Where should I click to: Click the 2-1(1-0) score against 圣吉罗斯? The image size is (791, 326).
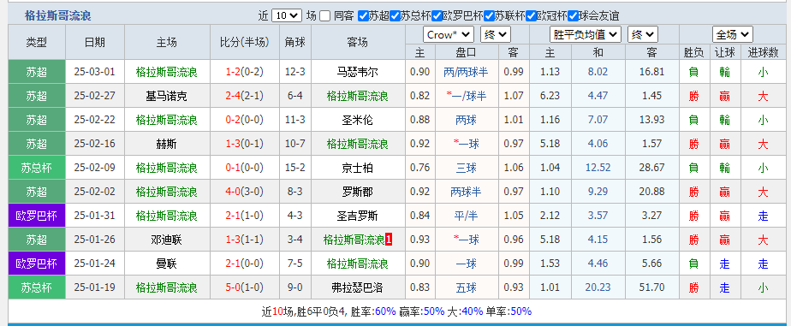point(245,216)
